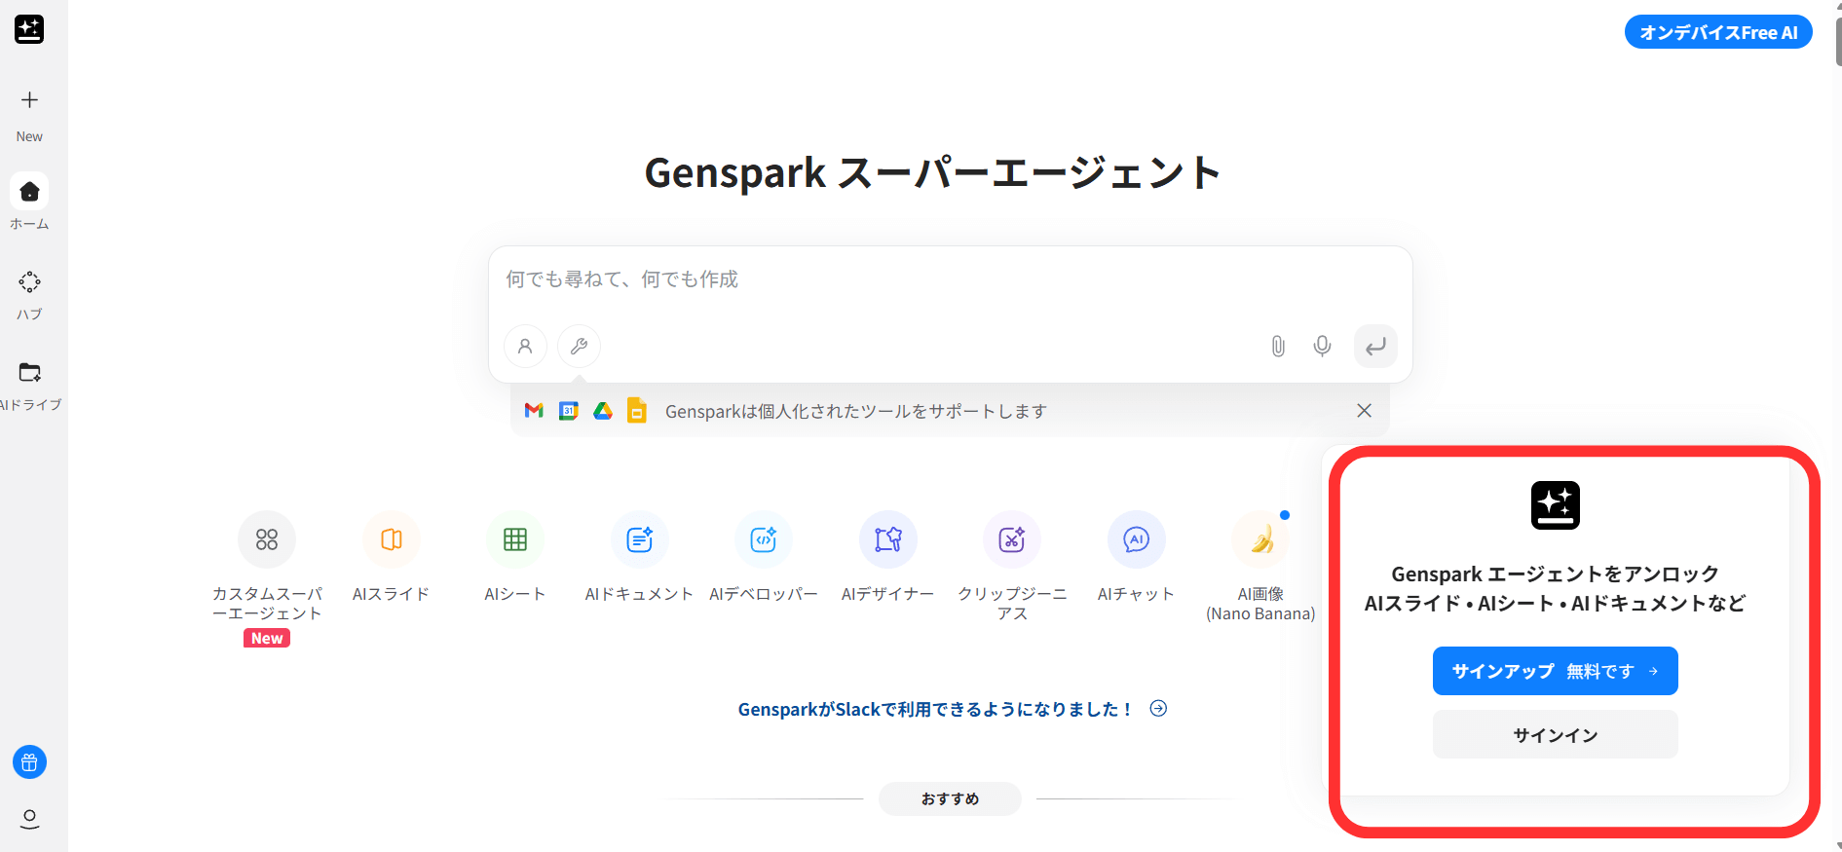Click the サインアップ 無料です button
This screenshot has width=1842, height=852.
click(1555, 671)
